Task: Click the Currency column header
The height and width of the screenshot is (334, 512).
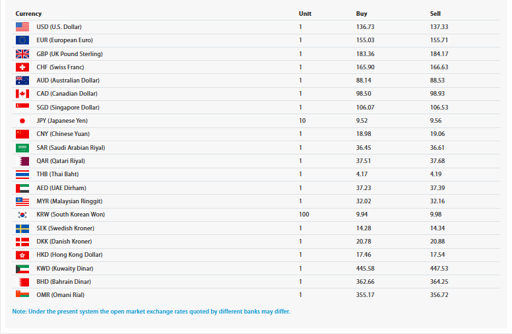Action: coord(28,14)
